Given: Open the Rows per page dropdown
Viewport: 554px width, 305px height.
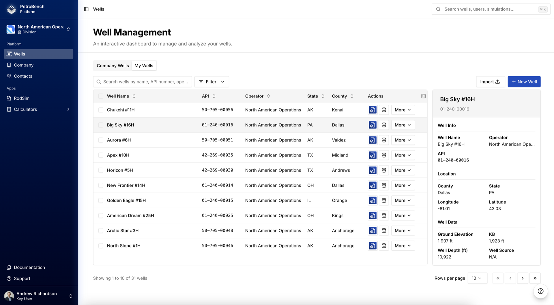Looking at the screenshot, I should 477,278.
